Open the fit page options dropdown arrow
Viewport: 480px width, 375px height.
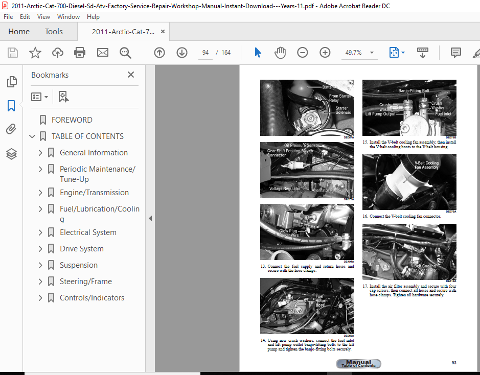403,53
